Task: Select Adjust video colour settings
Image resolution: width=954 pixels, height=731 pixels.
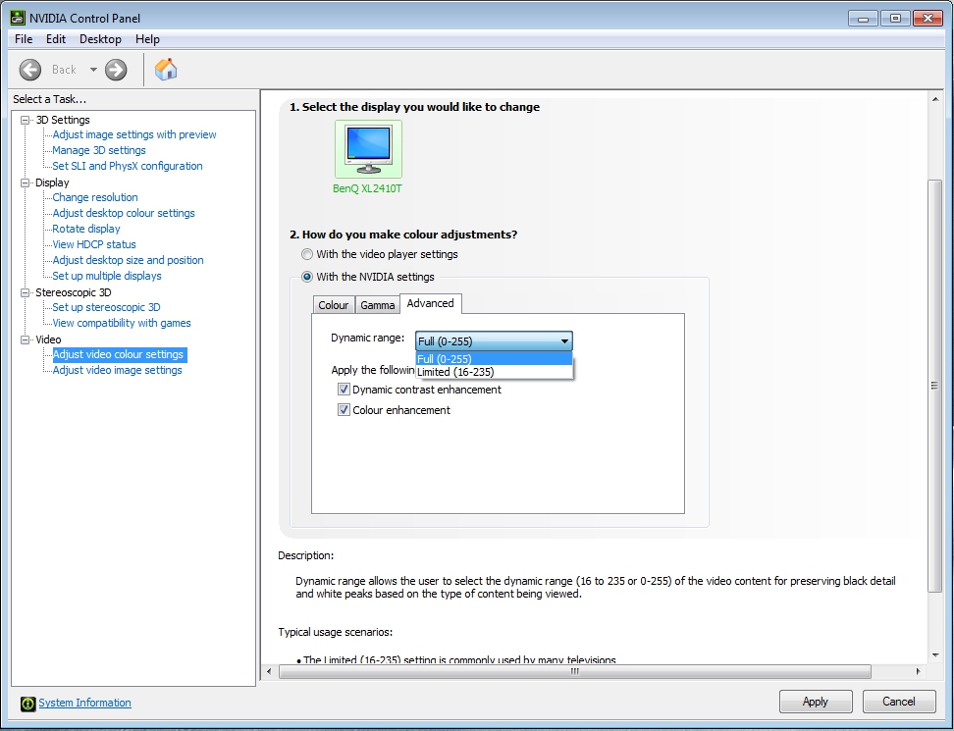Action: [120, 354]
